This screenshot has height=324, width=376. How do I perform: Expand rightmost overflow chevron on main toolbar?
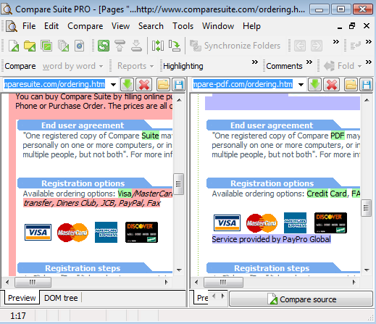coord(369,42)
